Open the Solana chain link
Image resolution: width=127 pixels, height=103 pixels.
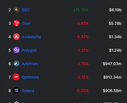pyautogui.click(x=28, y=91)
